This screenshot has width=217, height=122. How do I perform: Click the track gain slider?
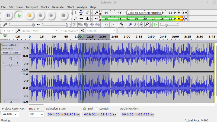click(x=11, y=58)
